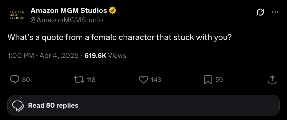Click the chat bubbles icon beside Read replies

click(18, 106)
